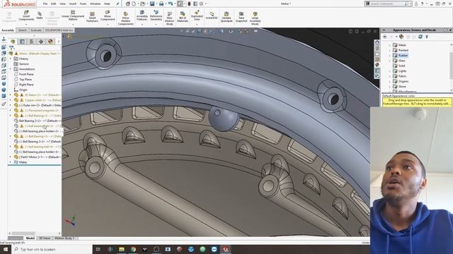
Task: Open Exploded View tool
Action: coord(197,16)
